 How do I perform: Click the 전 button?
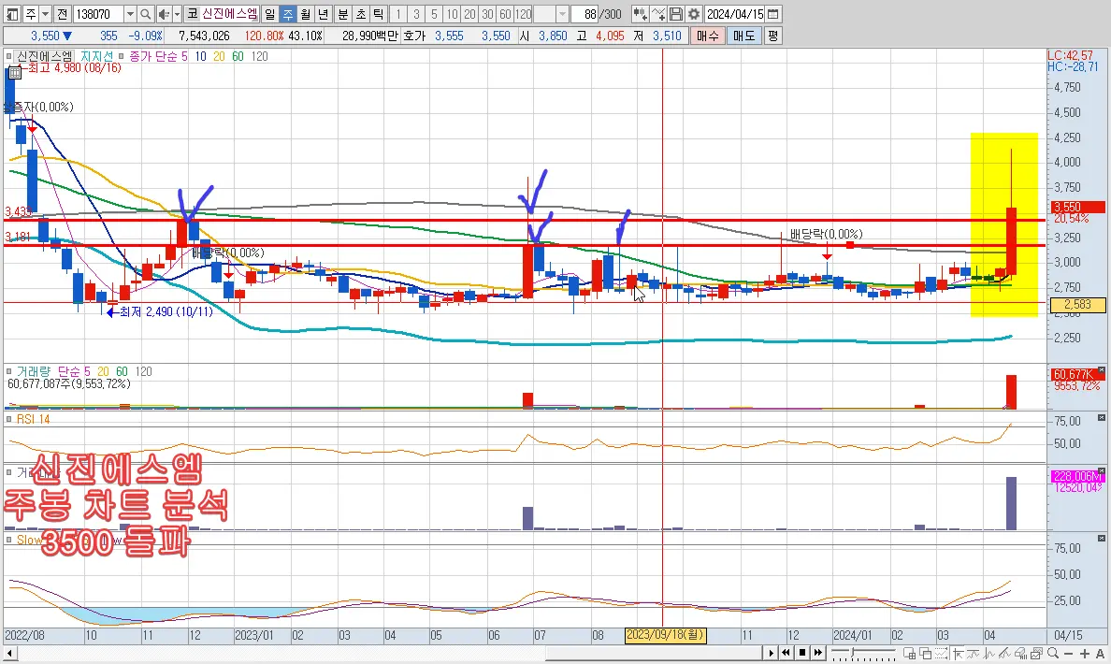point(63,14)
